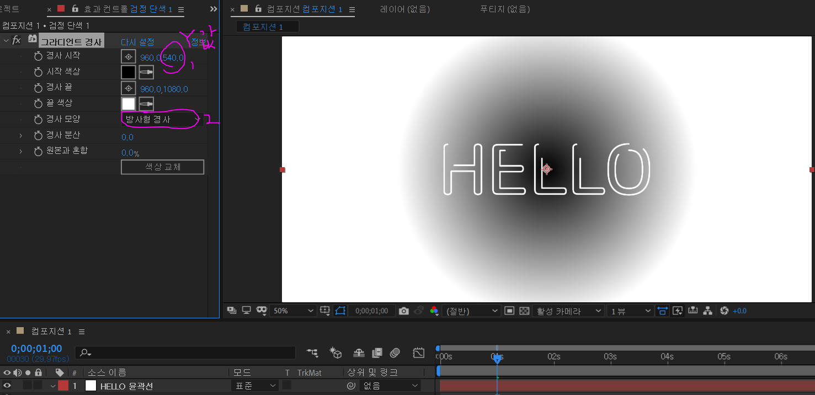Toggle stopwatch for 끝 색상 property
This screenshot has width=815, height=395.
click(38, 104)
